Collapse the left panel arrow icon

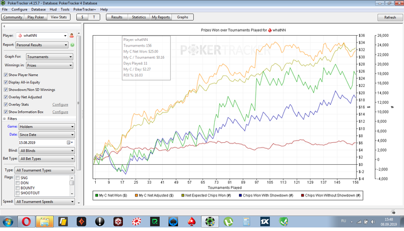point(4,26)
